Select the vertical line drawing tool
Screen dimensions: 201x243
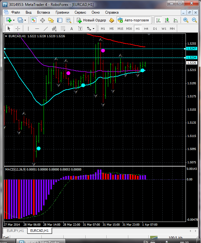click(28, 29)
